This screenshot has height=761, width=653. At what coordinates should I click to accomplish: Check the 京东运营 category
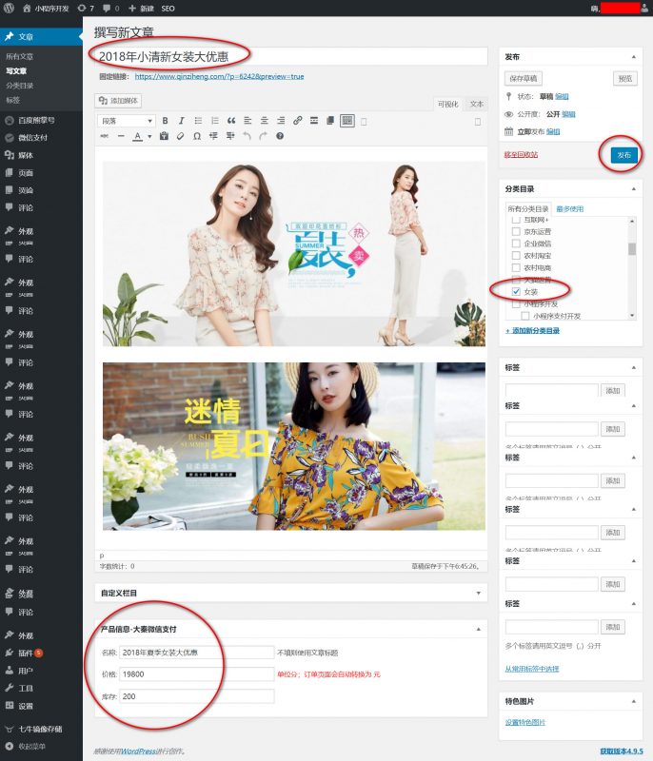point(516,231)
